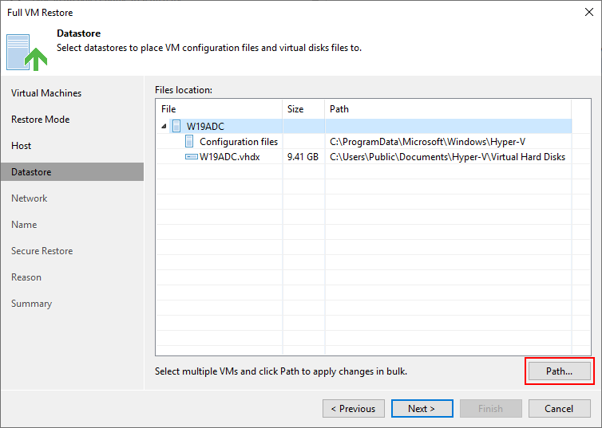Open the Restore Mode wizard step
The image size is (602, 428).
(40, 120)
